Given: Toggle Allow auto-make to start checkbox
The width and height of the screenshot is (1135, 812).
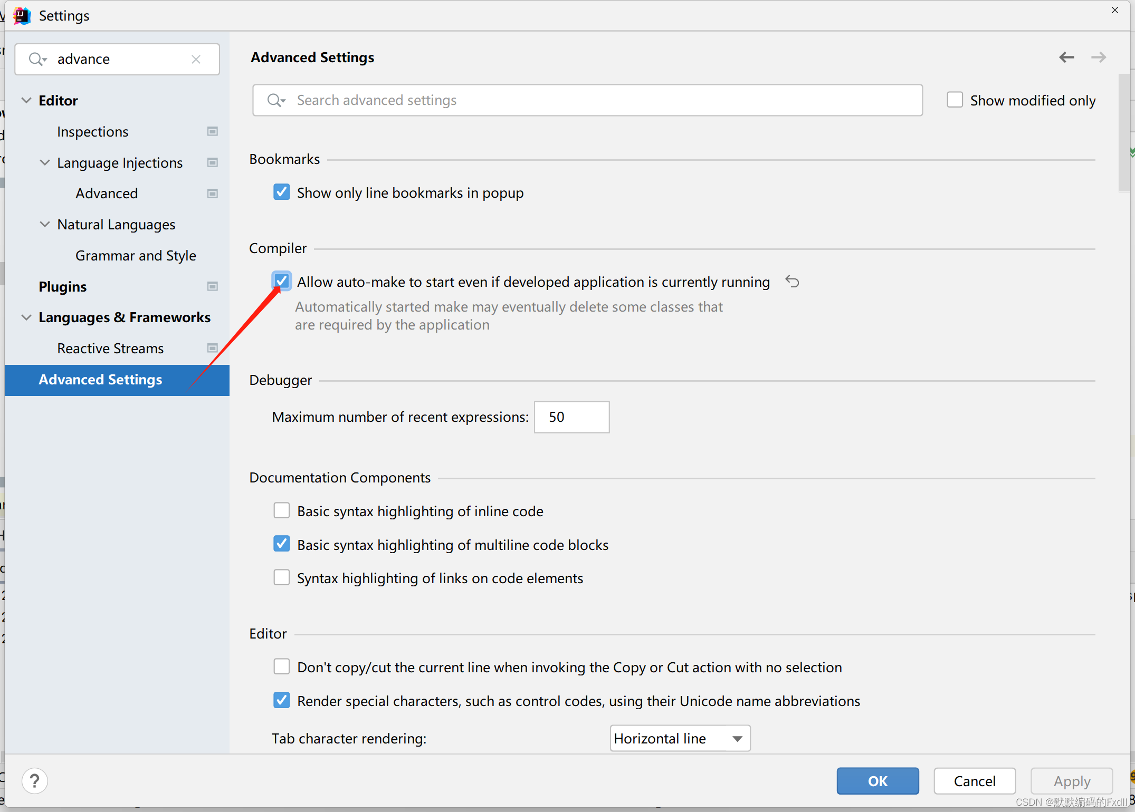Looking at the screenshot, I should click(x=281, y=281).
